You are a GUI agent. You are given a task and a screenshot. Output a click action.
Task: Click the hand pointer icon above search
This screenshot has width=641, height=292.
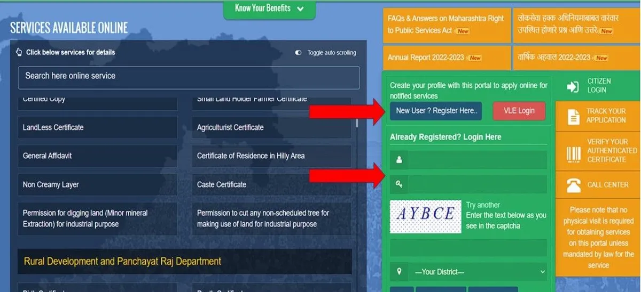pyautogui.click(x=19, y=52)
